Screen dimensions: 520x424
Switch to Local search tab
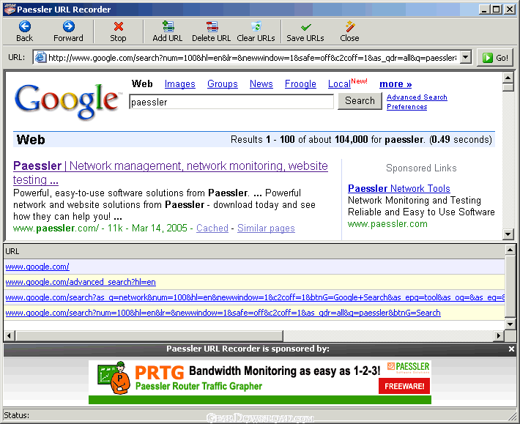[x=339, y=84]
